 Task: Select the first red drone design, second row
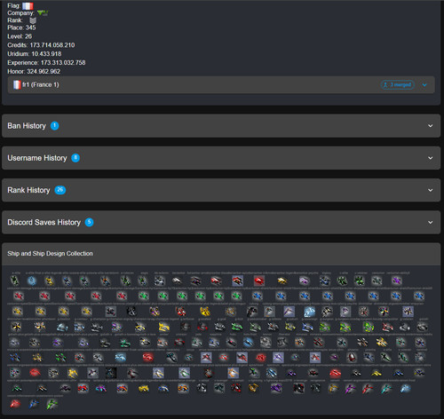click(x=19, y=296)
